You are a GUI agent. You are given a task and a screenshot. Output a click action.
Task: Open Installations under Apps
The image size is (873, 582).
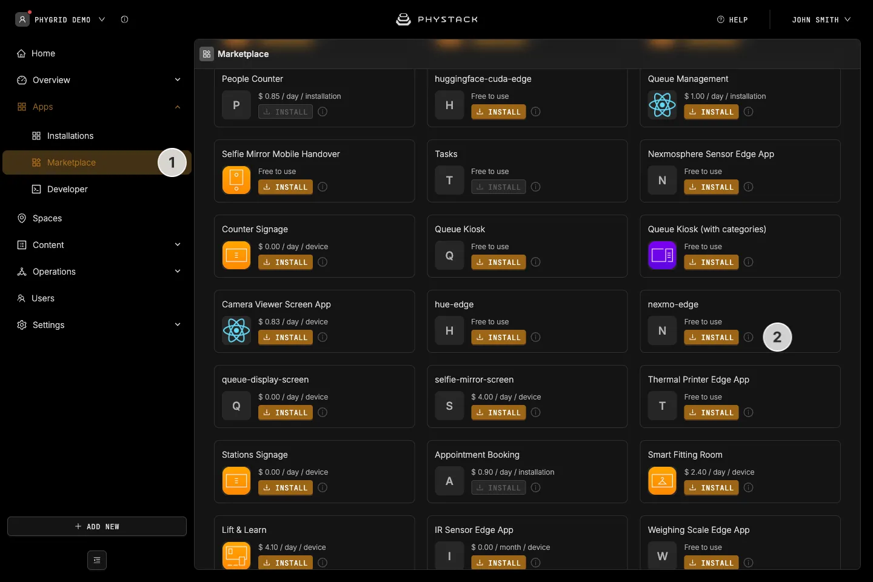click(97, 136)
